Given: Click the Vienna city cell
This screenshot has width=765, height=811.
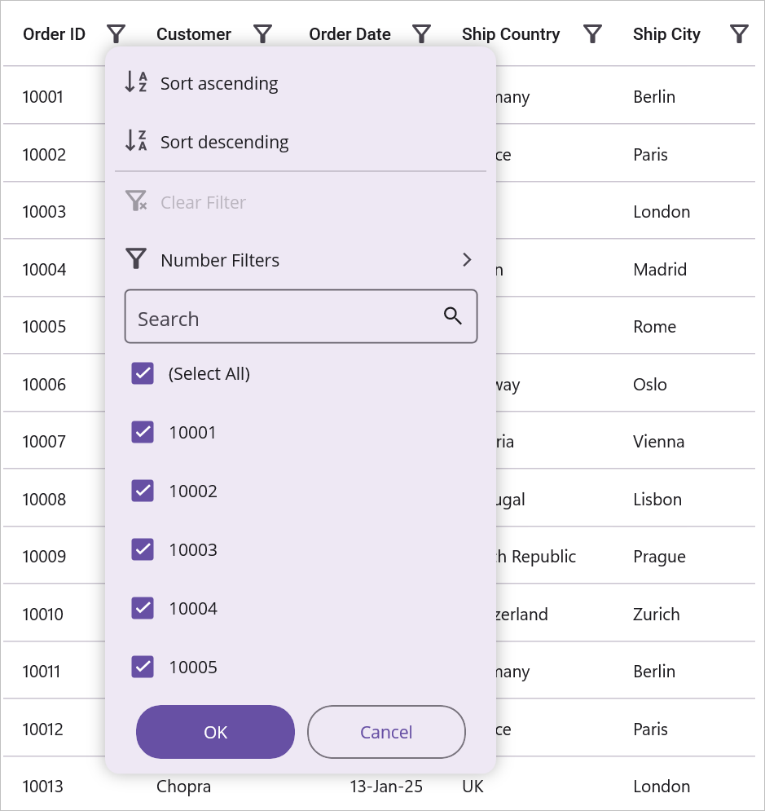Looking at the screenshot, I should pos(658,441).
